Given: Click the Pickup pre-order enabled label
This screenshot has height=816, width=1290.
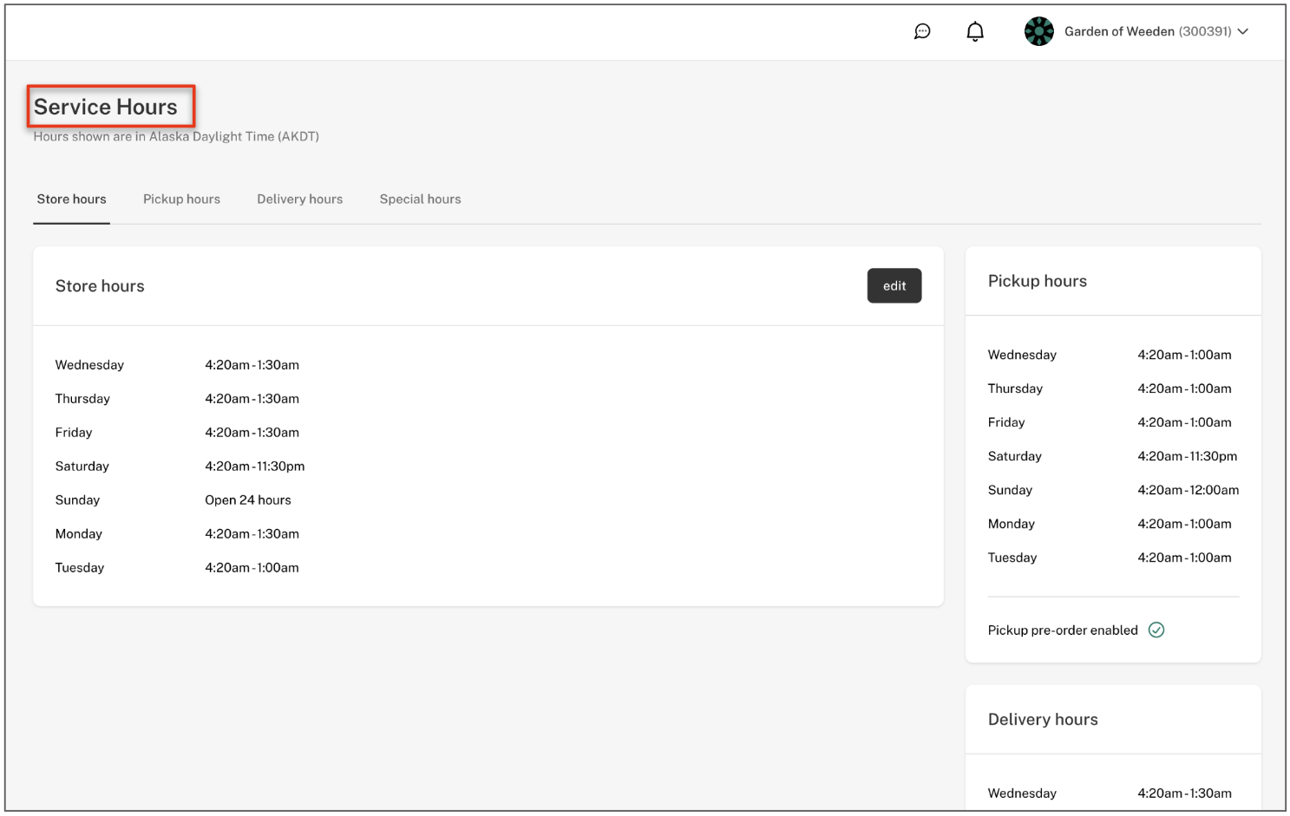Looking at the screenshot, I should point(1063,630).
